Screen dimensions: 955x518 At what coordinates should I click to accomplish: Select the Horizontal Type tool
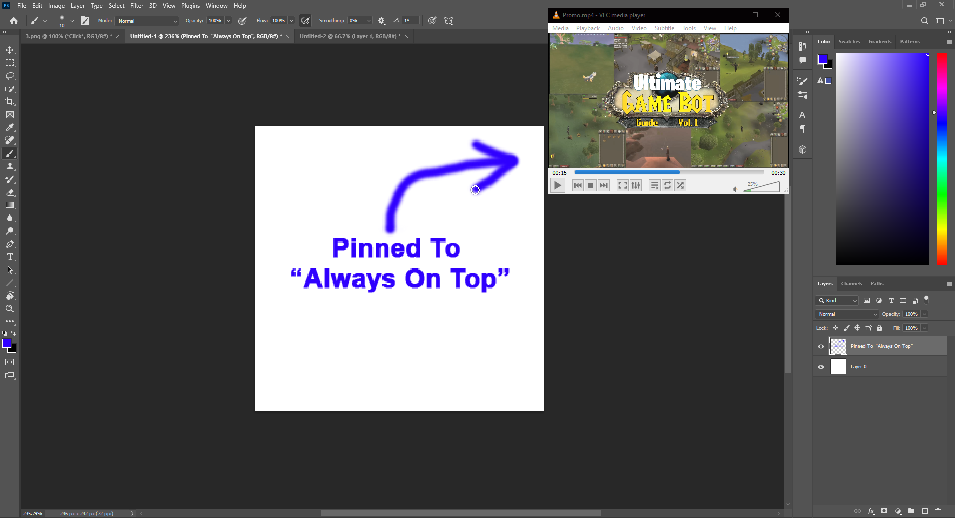click(x=10, y=257)
